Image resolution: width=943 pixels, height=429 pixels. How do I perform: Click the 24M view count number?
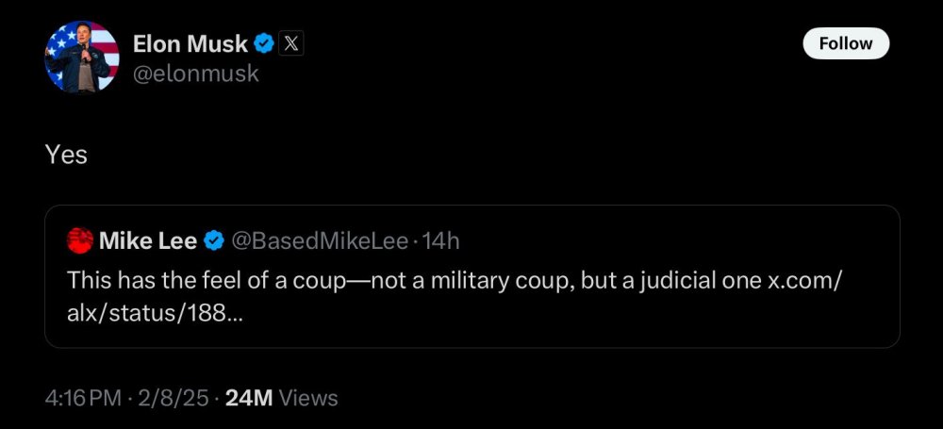[x=249, y=398]
